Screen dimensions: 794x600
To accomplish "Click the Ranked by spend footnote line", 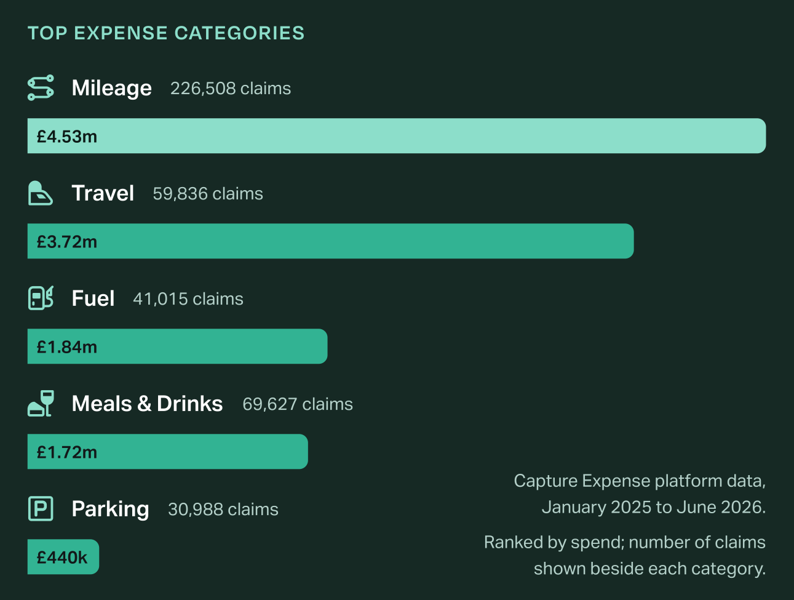I will (625, 542).
